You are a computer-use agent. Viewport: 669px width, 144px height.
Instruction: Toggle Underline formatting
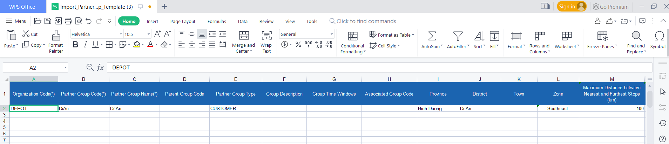pyautogui.click(x=95, y=44)
